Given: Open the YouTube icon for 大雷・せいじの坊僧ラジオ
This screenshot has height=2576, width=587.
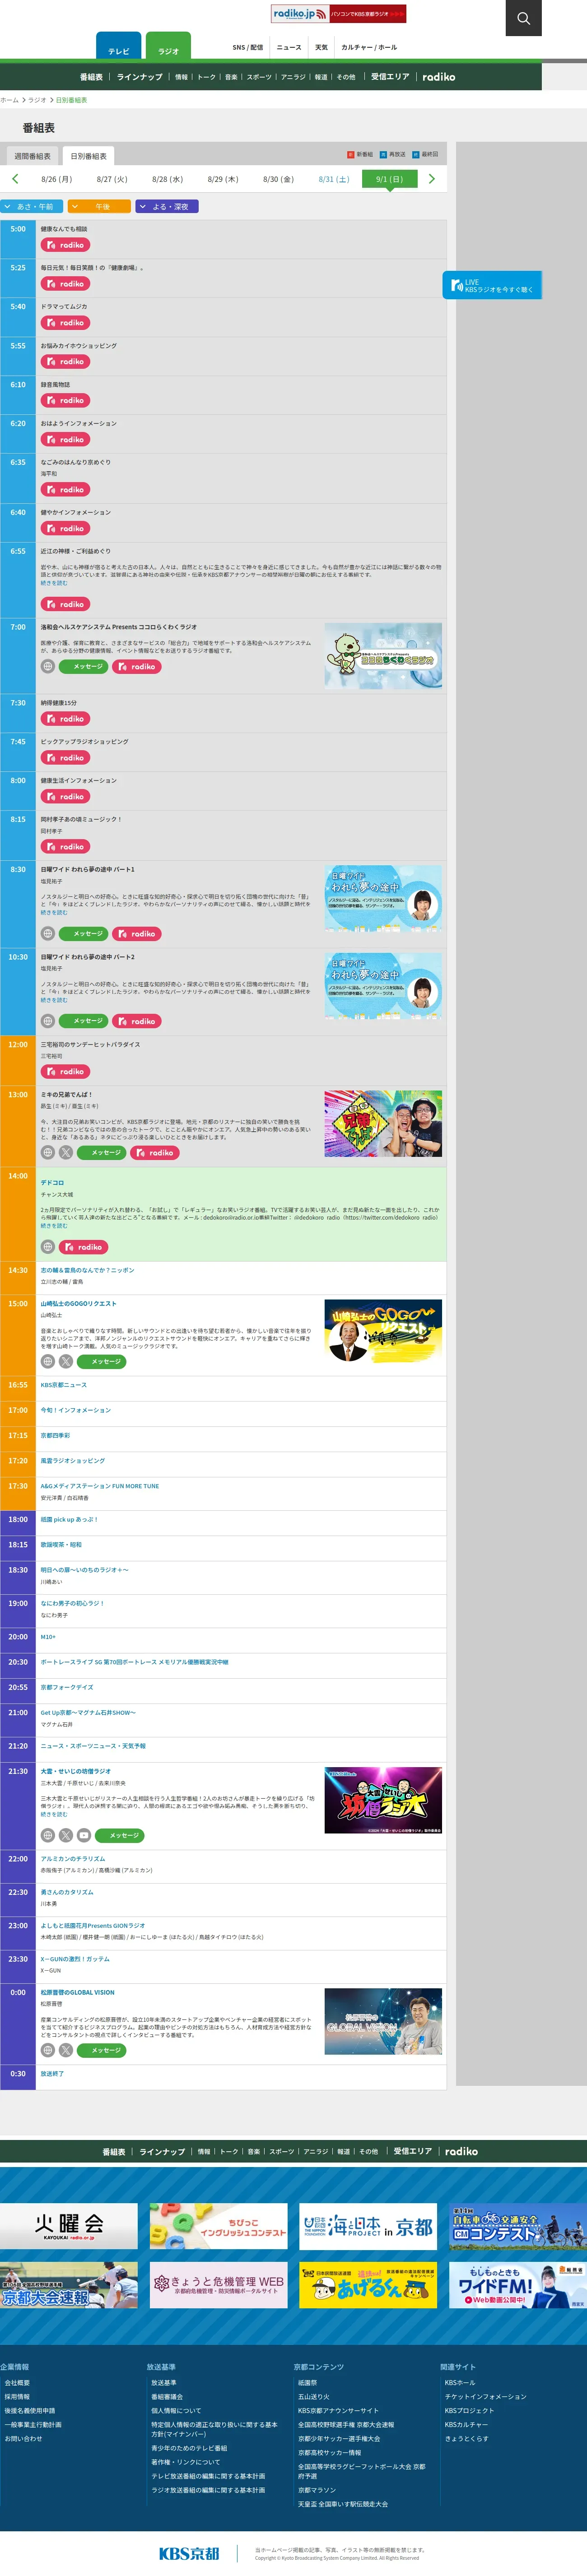Looking at the screenshot, I should coord(84,1835).
